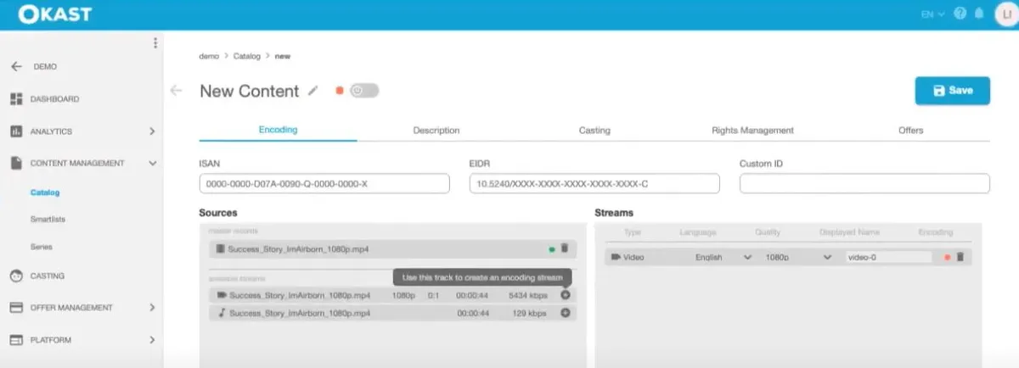Open the notifications bell
The width and height of the screenshot is (1019, 368).
979,14
